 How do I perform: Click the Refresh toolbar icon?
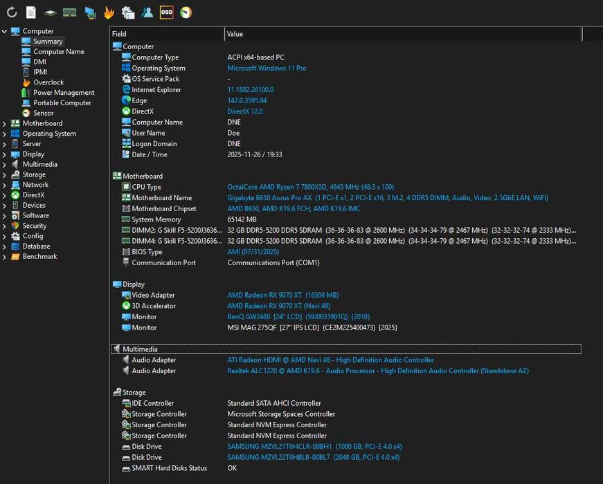[x=12, y=12]
